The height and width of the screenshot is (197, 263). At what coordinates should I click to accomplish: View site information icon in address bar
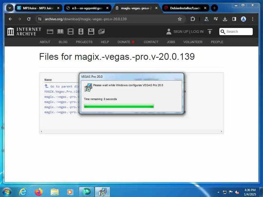(x=40, y=19)
